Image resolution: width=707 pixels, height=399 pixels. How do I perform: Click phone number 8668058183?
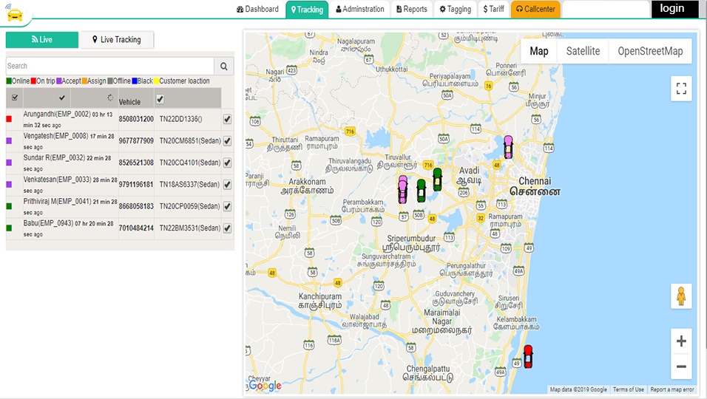coord(136,206)
